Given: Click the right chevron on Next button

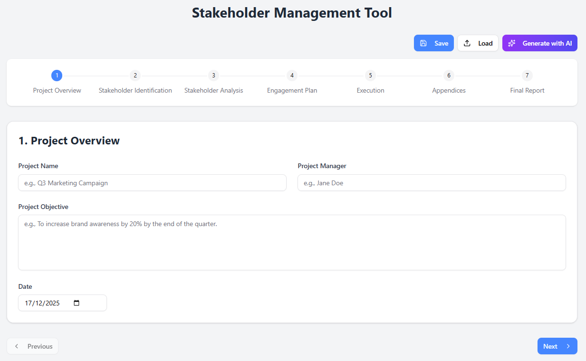Looking at the screenshot, I should click(x=568, y=346).
